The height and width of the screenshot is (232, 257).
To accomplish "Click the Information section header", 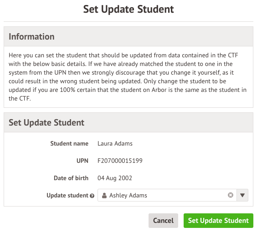I will click(x=128, y=36).
